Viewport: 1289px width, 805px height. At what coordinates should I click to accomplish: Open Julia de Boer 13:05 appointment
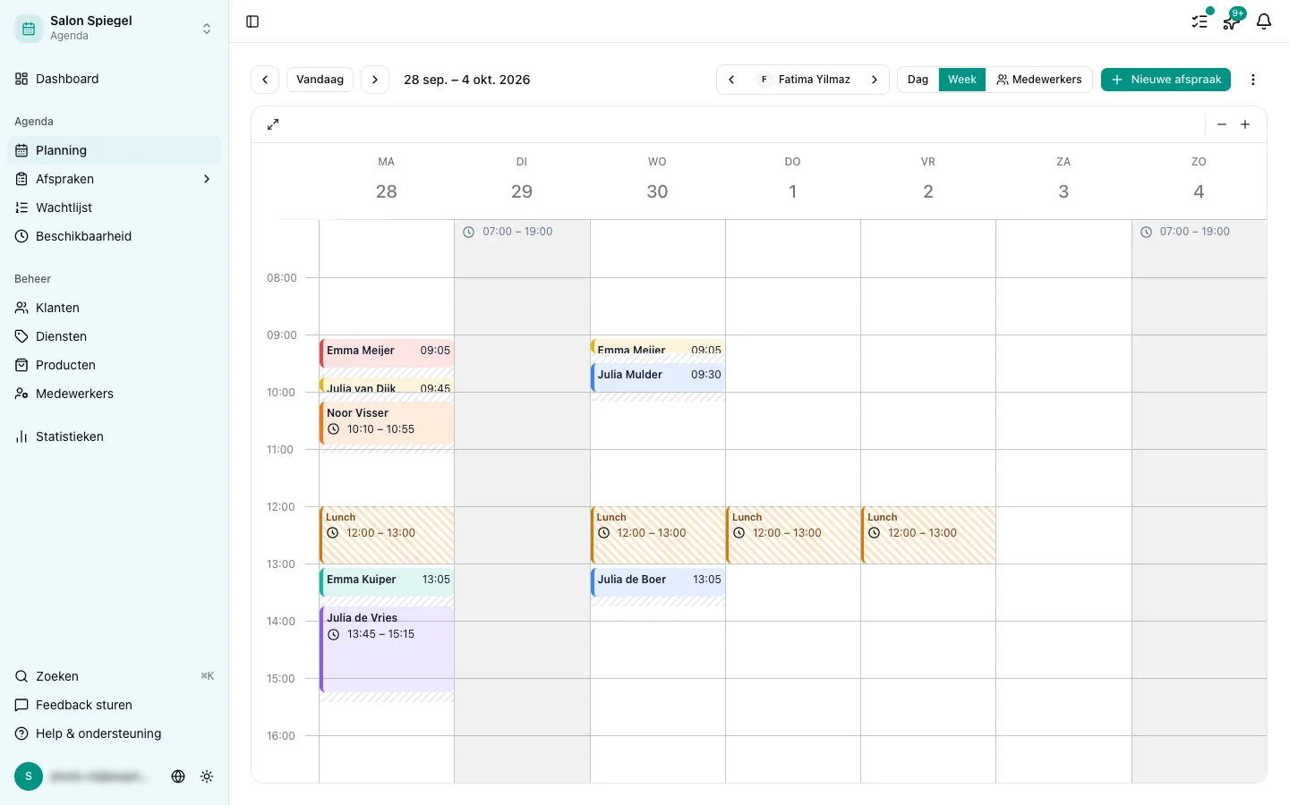point(658,581)
